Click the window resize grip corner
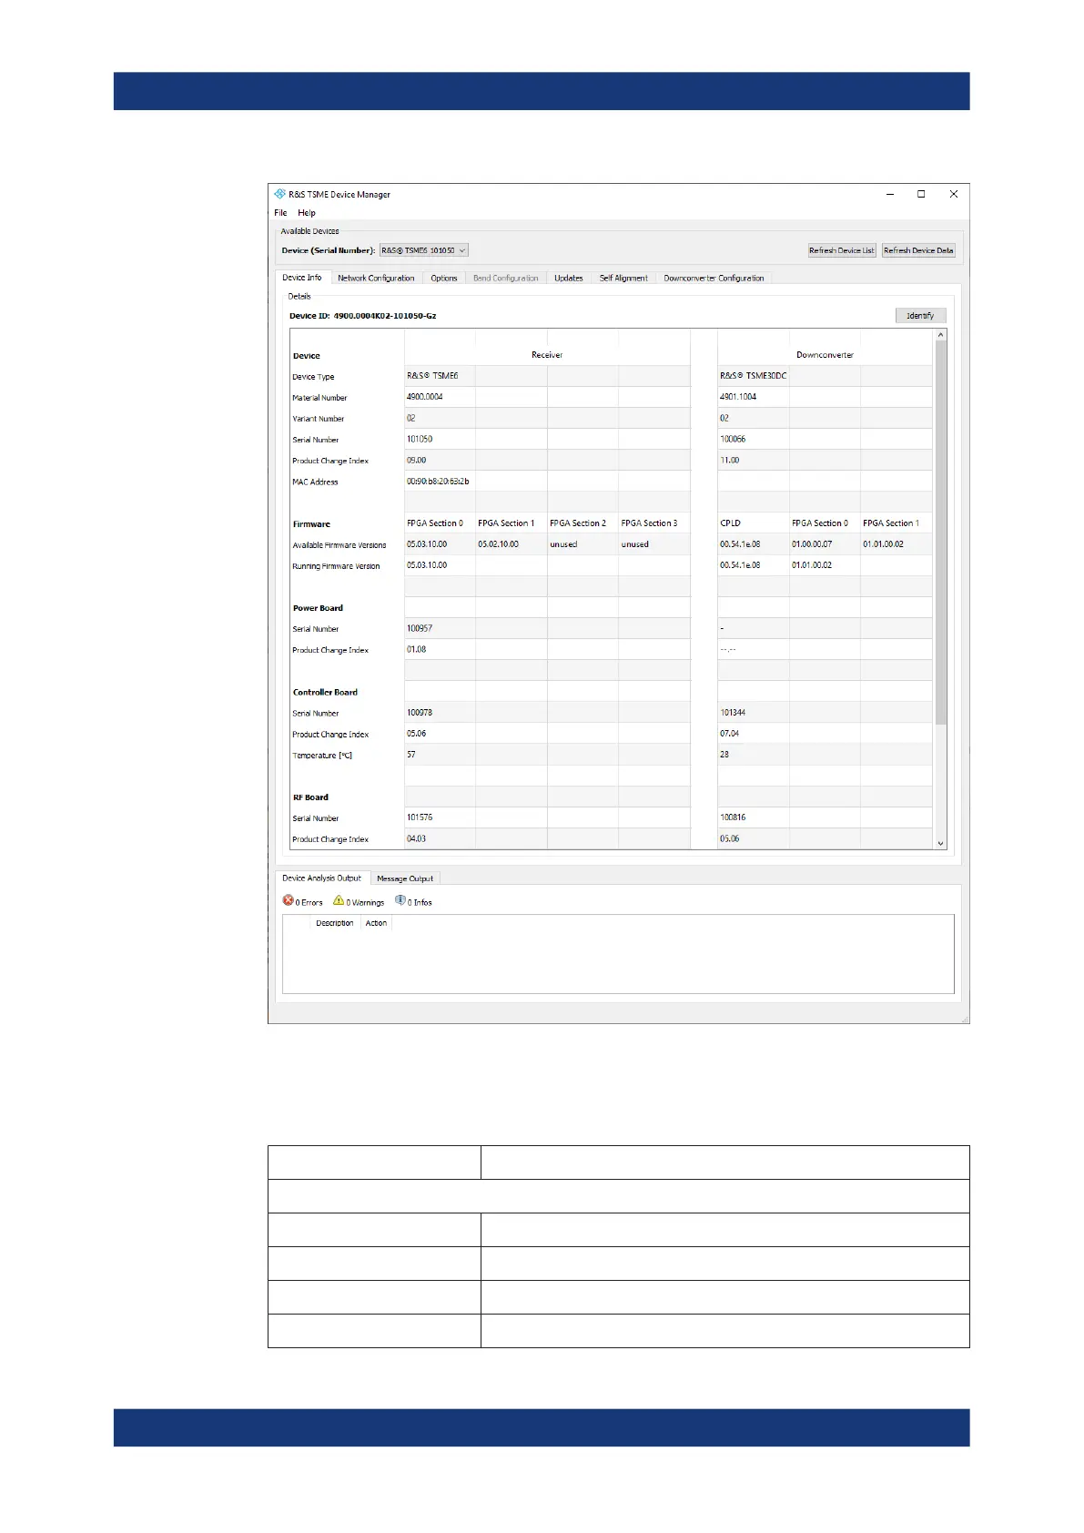The height and width of the screenshot is (1533, 1084). click(965, 1019)
